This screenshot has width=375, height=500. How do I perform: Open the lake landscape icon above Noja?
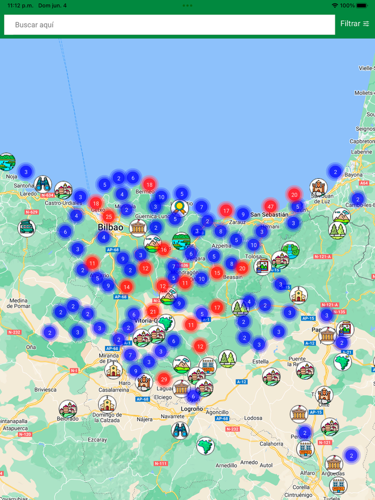pyautogui.click(x=7, y=162)
